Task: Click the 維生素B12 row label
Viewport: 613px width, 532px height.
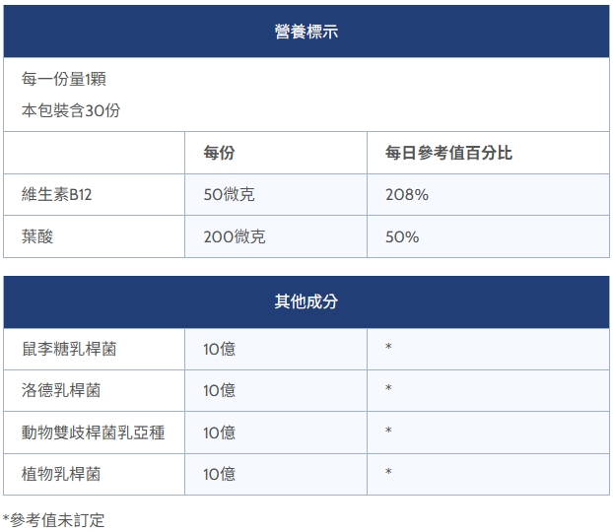Action: (x=57, y=195)
